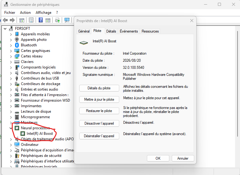Click the drive icon for Lecteurs de disque

pyautogui.click(x=17, y=112)
